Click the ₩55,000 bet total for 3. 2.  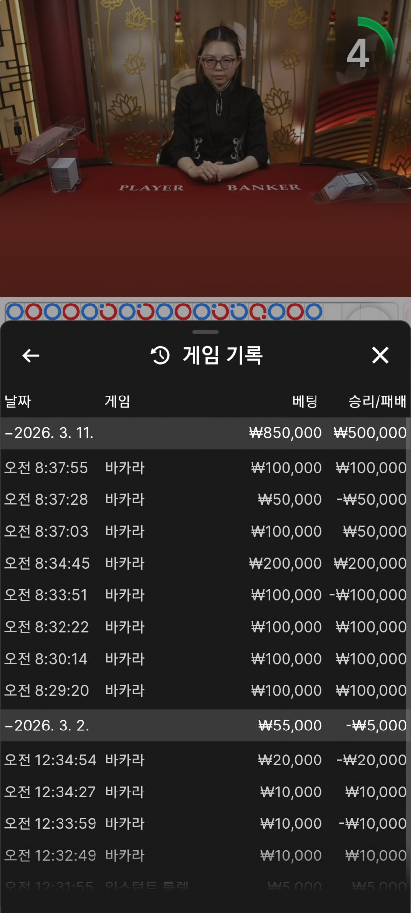tap(290, 725)
